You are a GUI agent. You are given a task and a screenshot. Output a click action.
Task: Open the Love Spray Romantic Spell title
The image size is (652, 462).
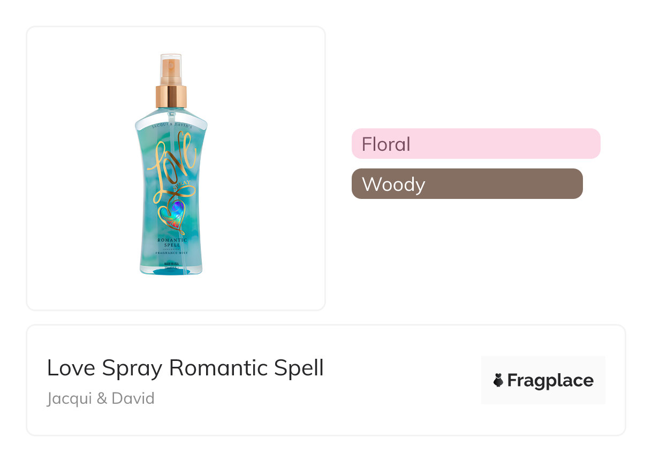coord(185,368)
